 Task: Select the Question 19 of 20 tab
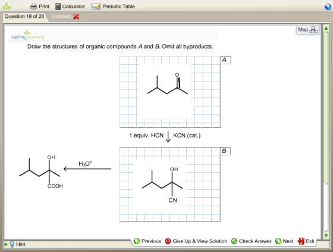[24, 17]
